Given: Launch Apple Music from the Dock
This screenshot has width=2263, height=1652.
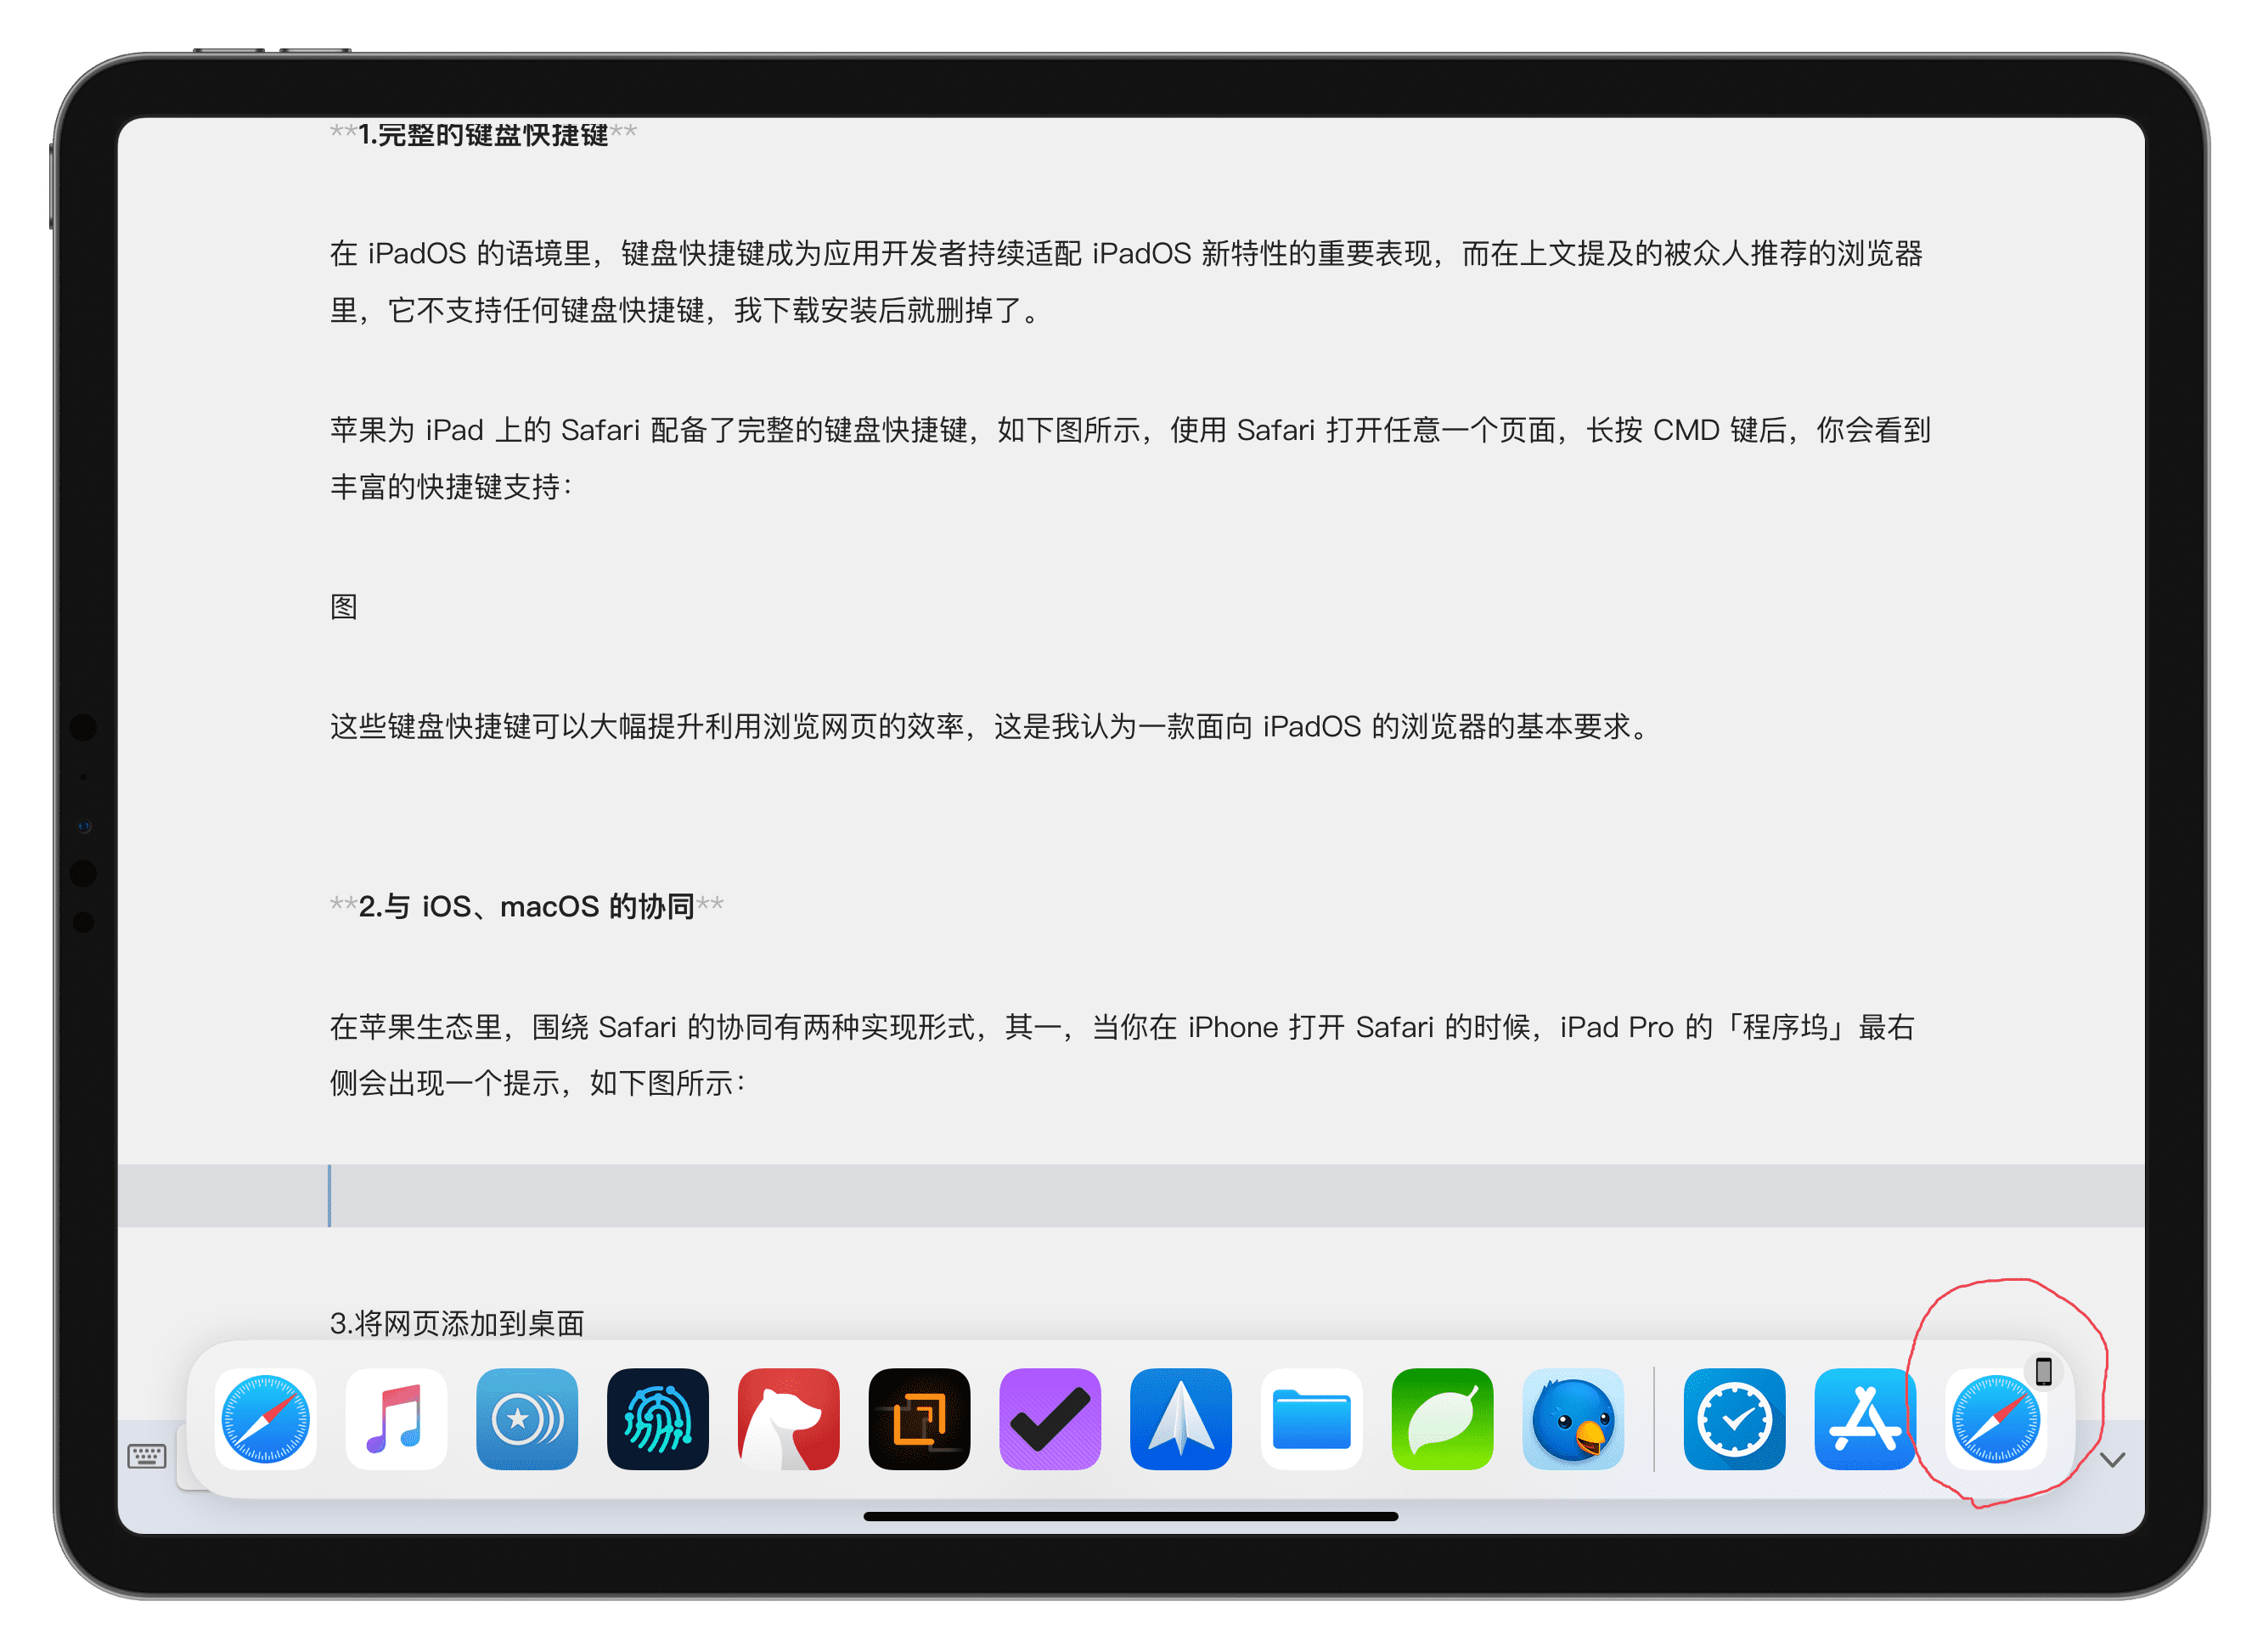Looking at the screenshot, I should pyautogui.click(x=395, y=1419).
